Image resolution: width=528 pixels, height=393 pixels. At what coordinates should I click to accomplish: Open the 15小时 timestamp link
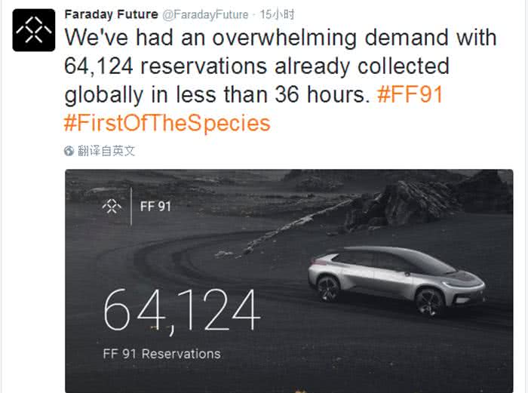point(277,14)
